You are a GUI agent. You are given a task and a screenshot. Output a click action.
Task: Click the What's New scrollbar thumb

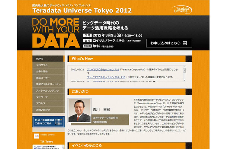(185, 70)
